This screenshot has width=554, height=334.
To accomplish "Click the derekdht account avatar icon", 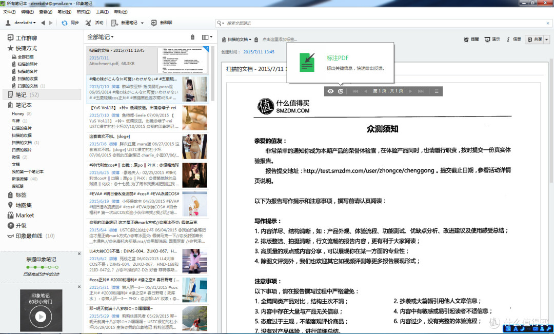I will point(8,23).
